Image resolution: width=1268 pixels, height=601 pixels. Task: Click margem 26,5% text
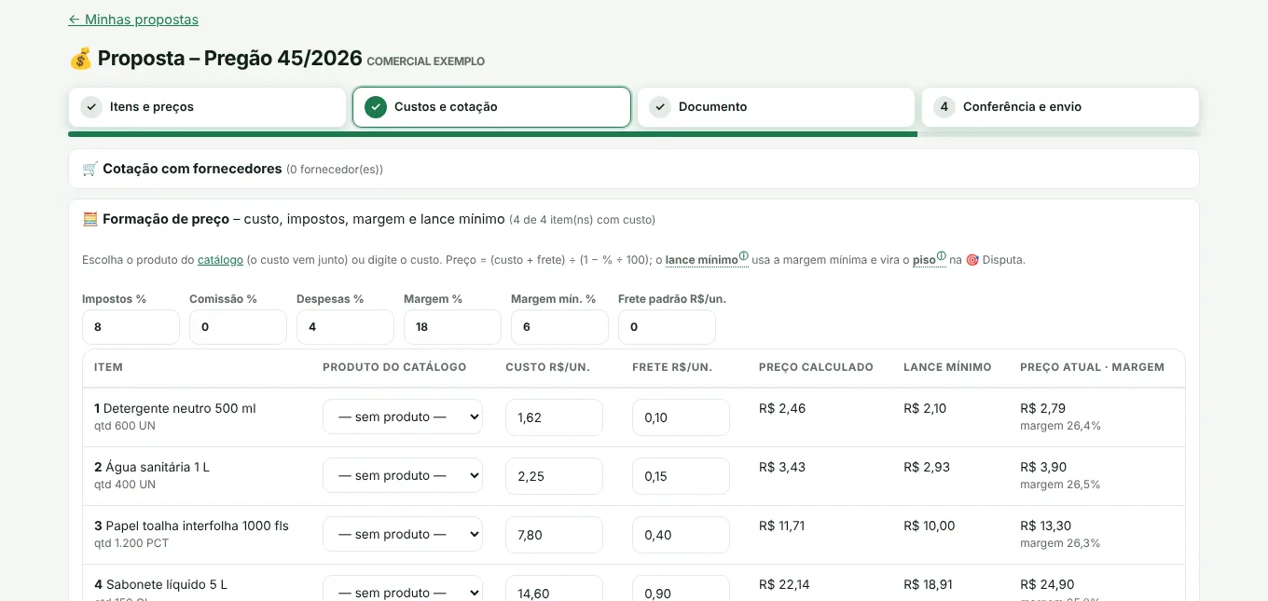(1060, 485)
